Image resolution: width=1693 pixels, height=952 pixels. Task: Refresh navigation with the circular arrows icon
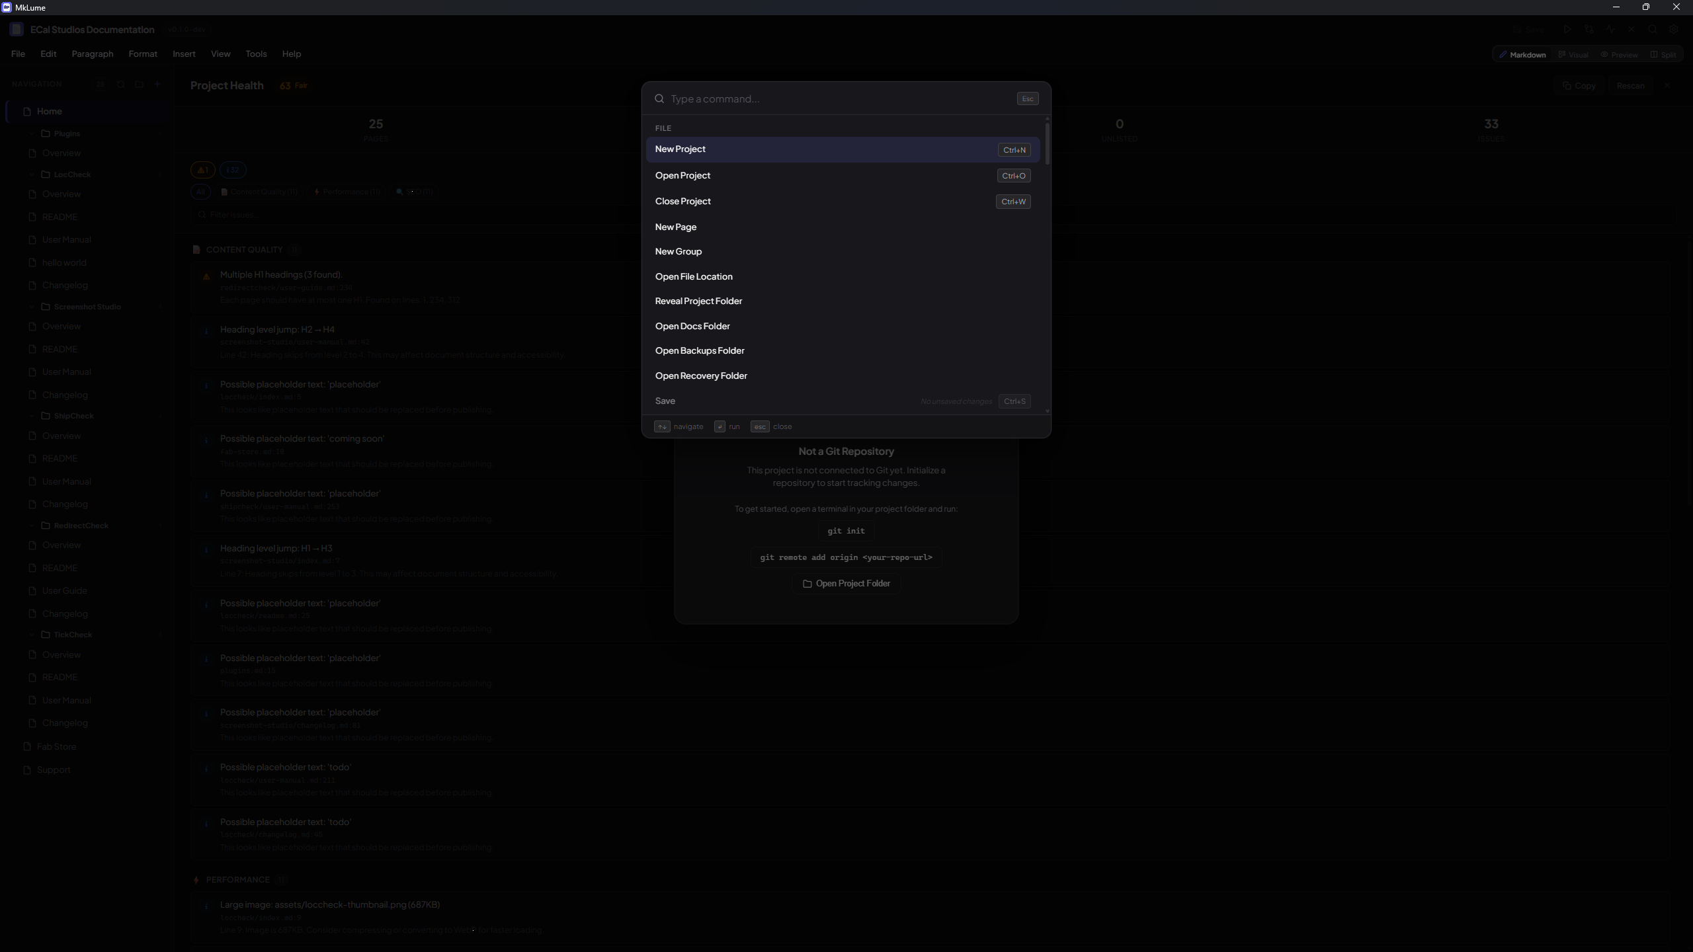(120, 84)
